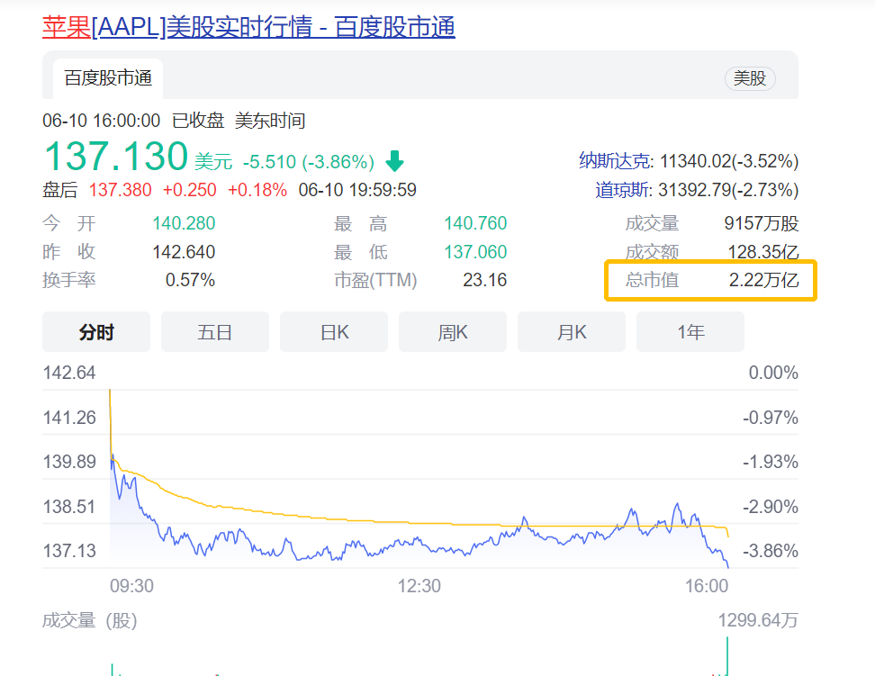Click the 1299.64万 volume label

(x=758, y=621)
